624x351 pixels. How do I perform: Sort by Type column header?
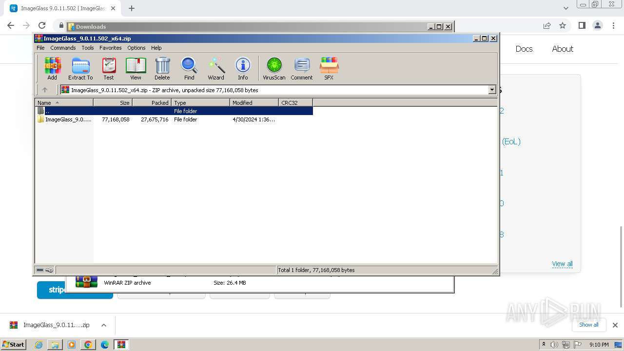click(x=200, y=102)
